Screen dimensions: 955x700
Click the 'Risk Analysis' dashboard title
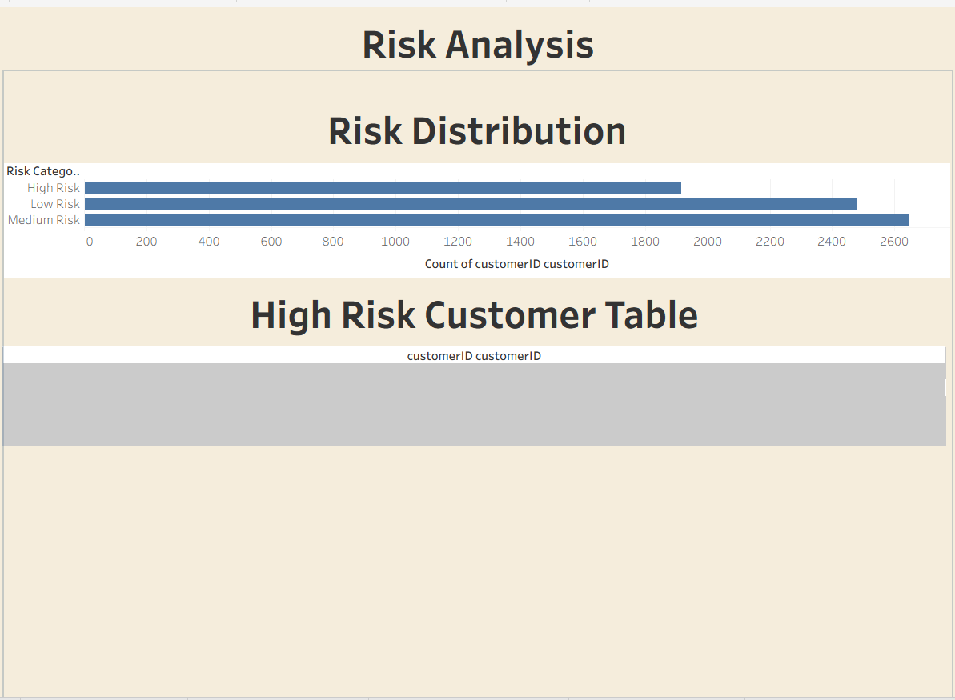pyautogui.click(x=478, y=45)
